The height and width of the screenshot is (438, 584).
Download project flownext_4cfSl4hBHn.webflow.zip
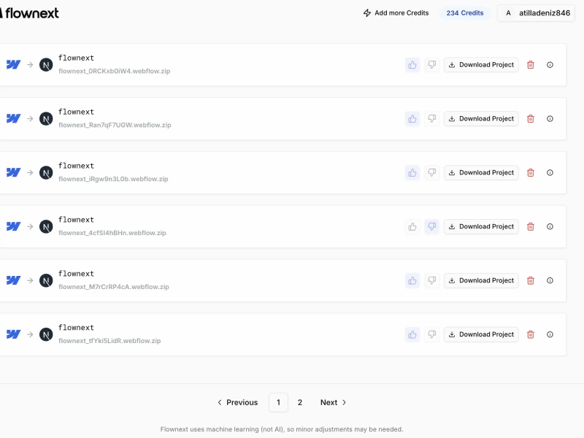click(x=481, y=227)
